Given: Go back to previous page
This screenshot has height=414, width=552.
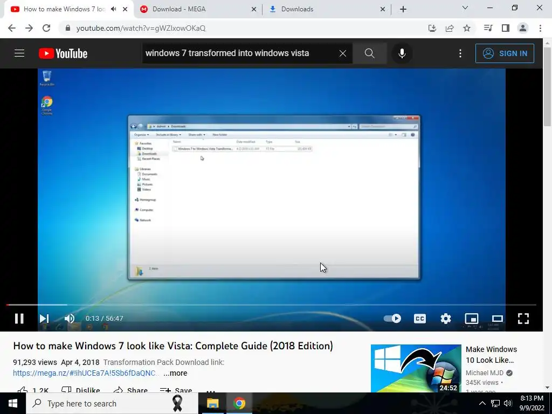Looking at the screenshot, I should [x=12, y=28].
